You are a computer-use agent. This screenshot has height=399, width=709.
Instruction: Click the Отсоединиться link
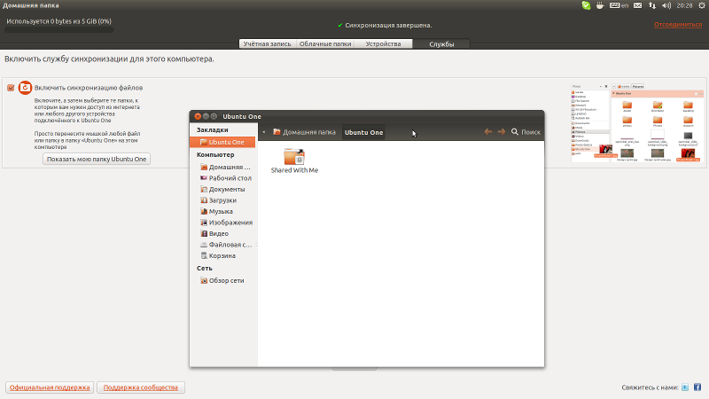678,25
